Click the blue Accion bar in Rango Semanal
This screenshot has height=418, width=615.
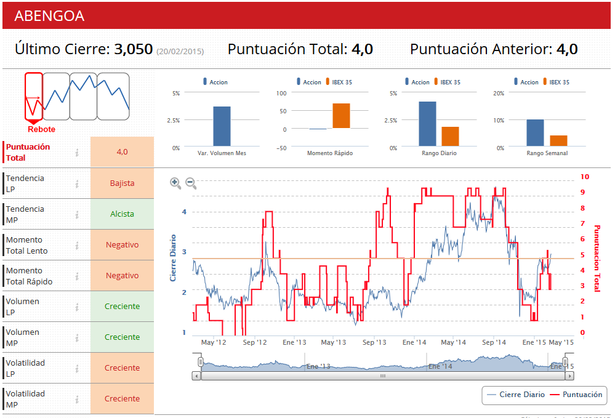click(535, 133)
